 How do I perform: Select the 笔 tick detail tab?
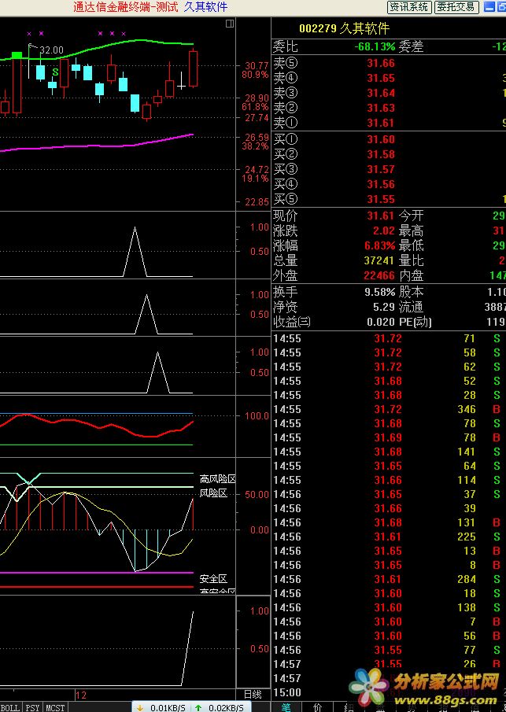coord(286,707)
